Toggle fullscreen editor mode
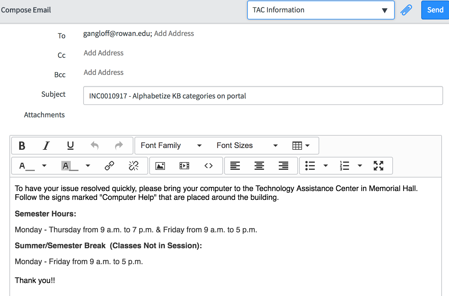449x296 pixels. [378, 166]
